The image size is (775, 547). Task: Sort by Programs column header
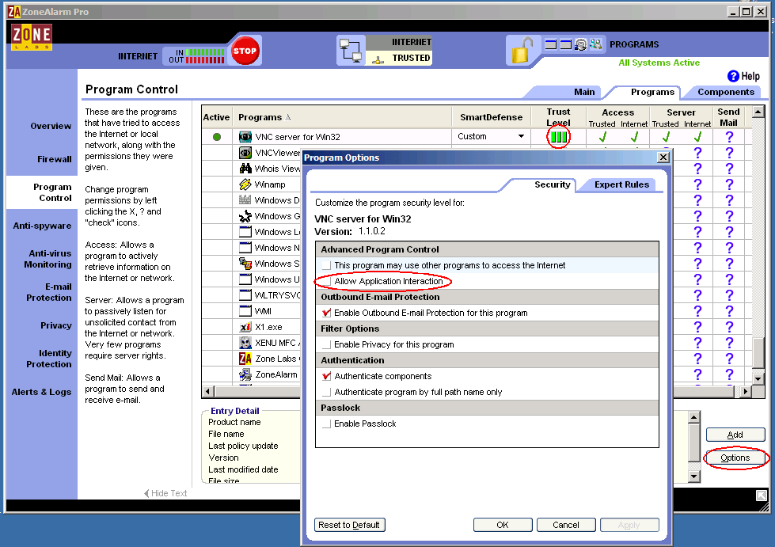(x=342, y=117)
